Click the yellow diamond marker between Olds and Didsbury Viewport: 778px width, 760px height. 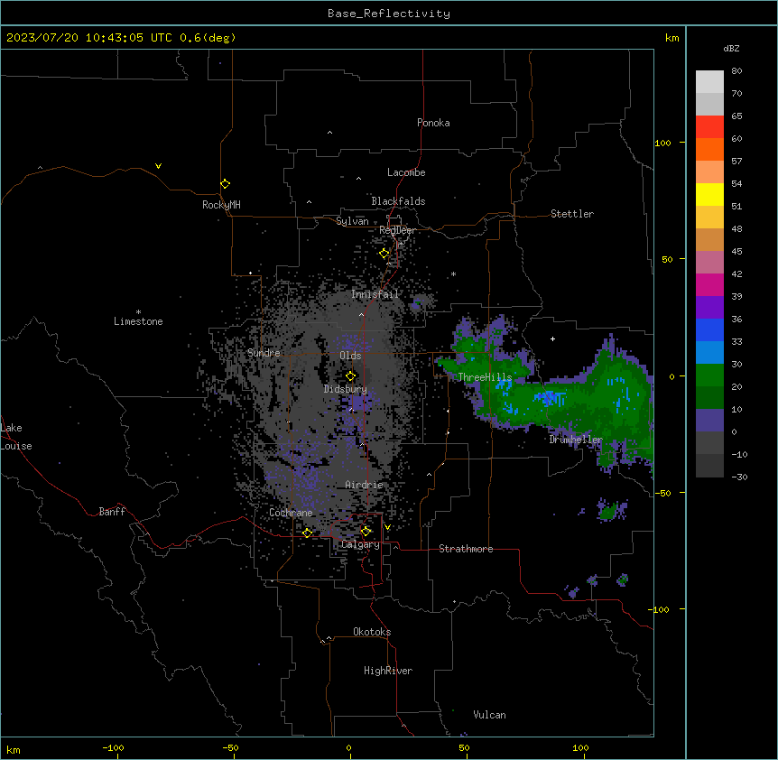[350, 376]
